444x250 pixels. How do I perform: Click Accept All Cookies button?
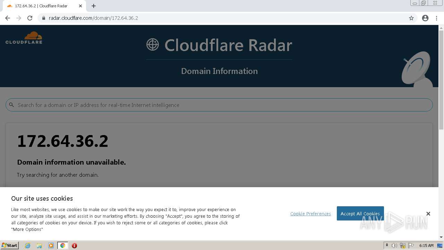click(x=360, y=214)
